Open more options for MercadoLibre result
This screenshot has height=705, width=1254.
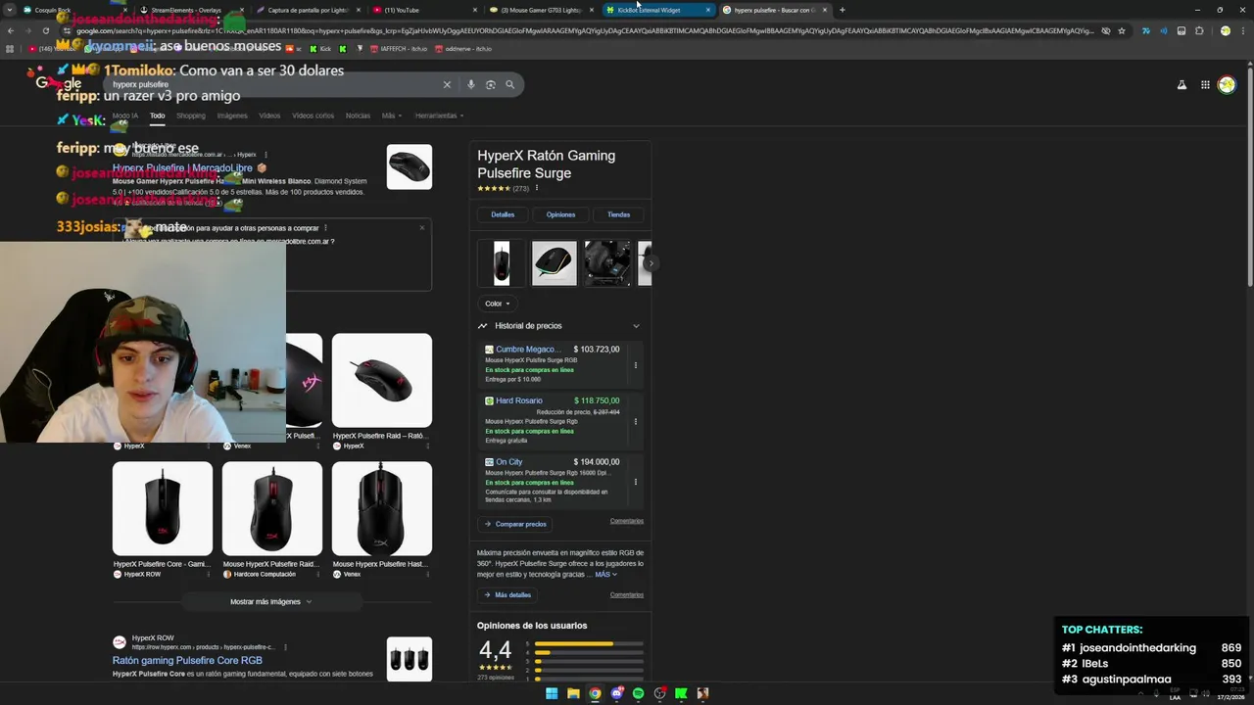click(265, 155)
